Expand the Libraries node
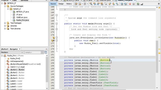Viewport: 161px width, 90px height. pos(5,26)
